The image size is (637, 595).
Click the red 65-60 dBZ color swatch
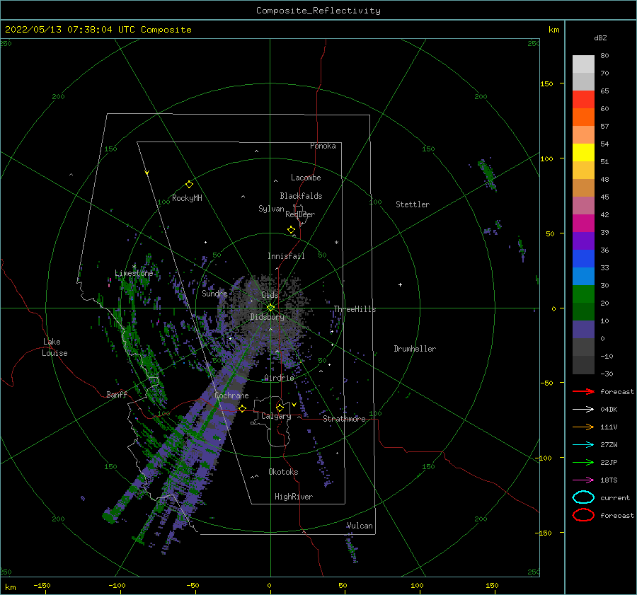[583, 100]
